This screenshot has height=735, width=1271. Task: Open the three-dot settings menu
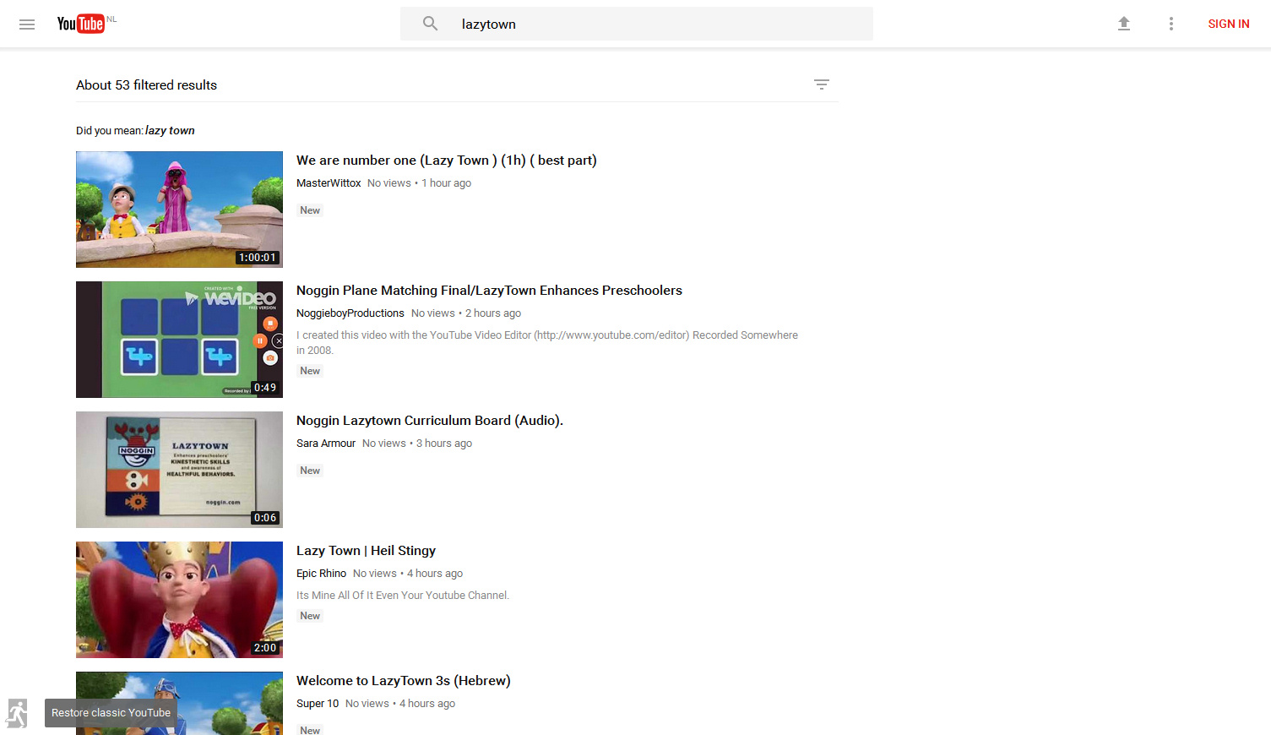pos(1171,24)
